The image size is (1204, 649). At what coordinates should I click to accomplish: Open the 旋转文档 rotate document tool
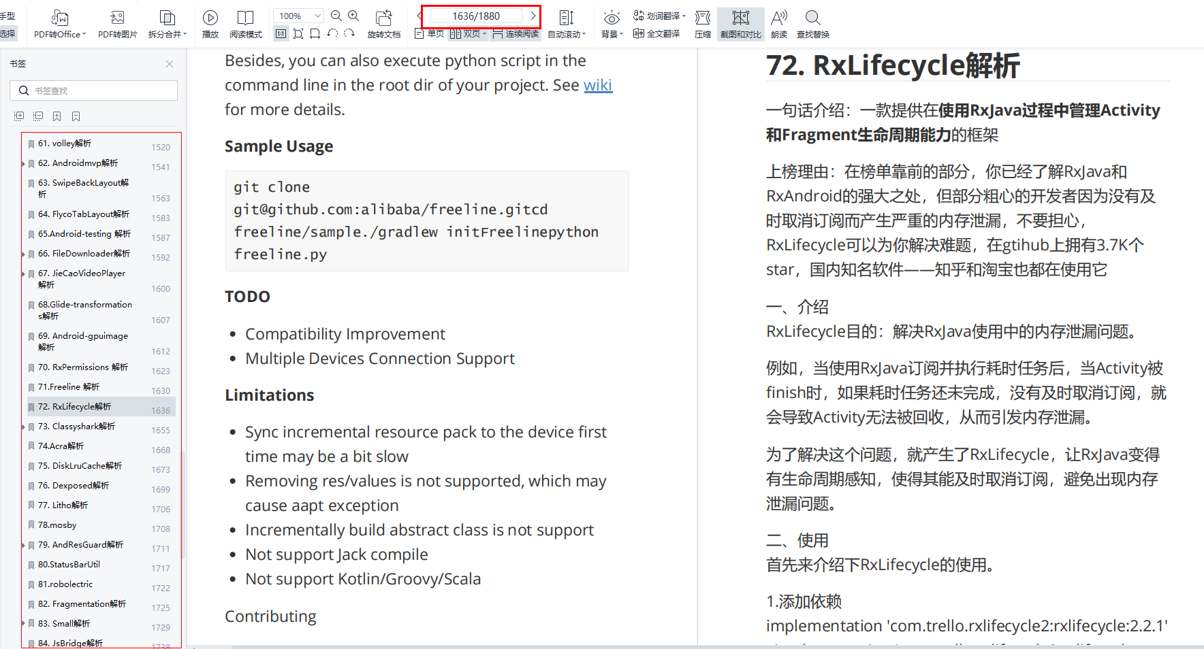tap(384, 24)
